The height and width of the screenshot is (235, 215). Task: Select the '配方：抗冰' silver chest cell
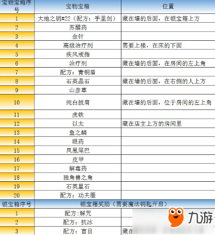click(x=78, y=222)
